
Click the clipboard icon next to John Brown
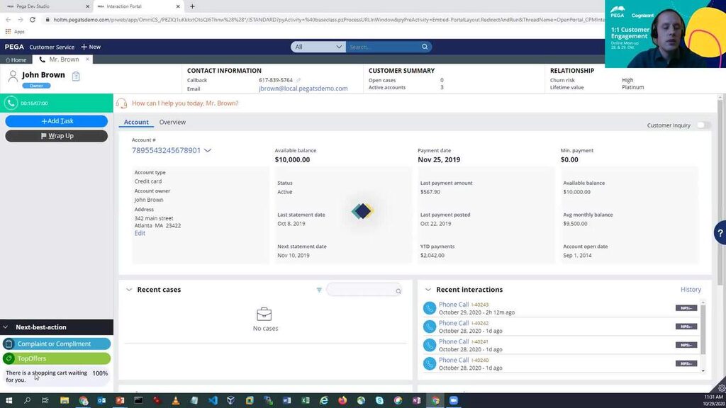pyautogui.click(x=75, y=75)
